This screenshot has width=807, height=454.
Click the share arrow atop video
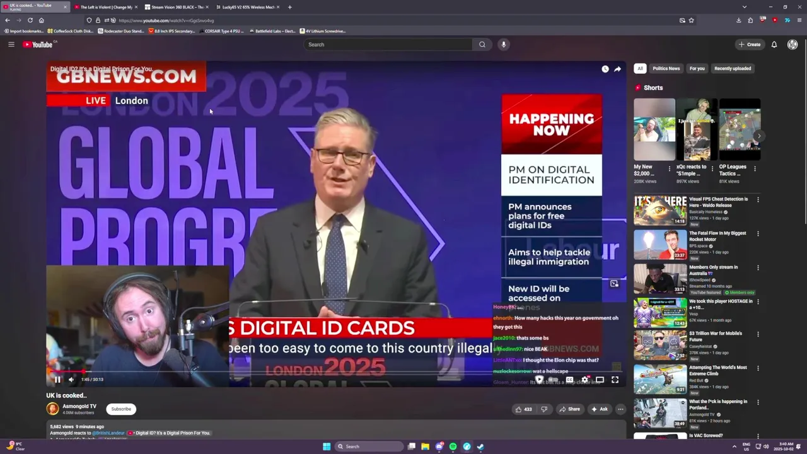click(617, 69)
